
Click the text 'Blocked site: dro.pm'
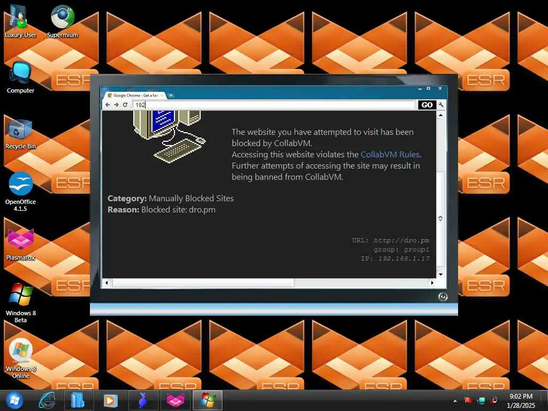pos(178,210)
